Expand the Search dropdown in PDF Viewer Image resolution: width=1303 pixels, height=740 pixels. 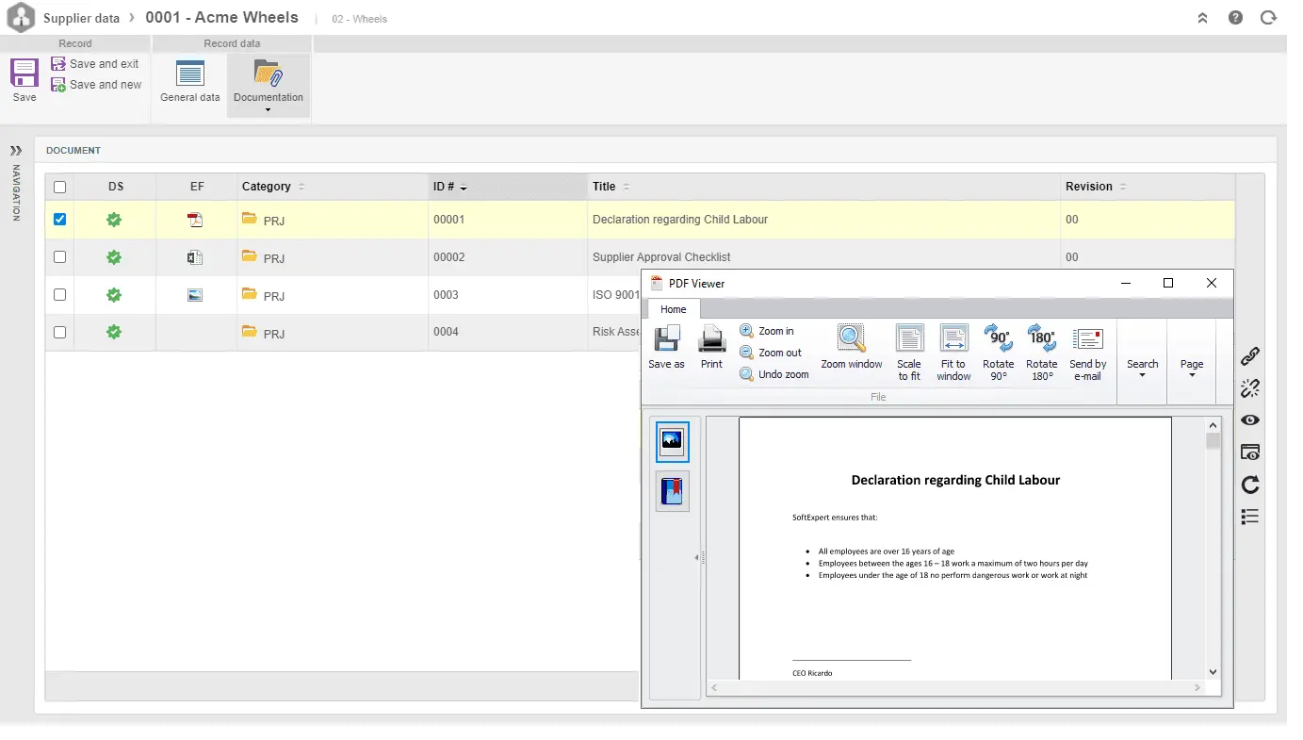coord(1143,363)
